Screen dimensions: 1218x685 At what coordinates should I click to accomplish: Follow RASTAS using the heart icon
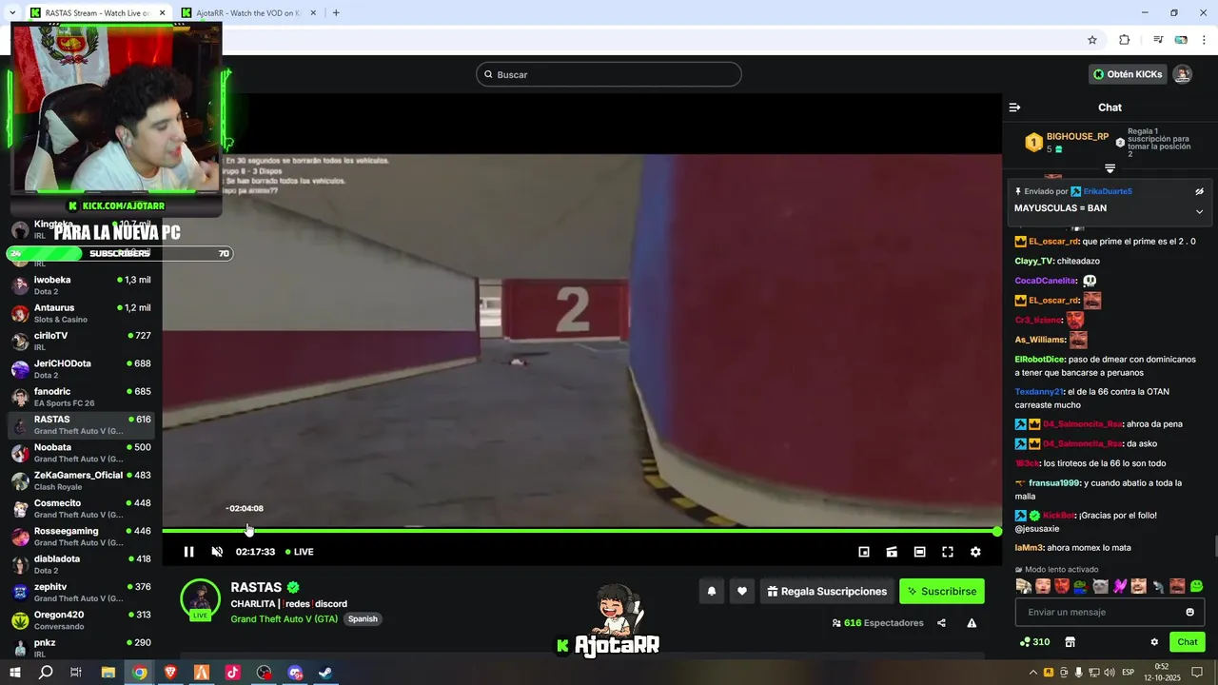pyautogui.click(x=742, y=592)
